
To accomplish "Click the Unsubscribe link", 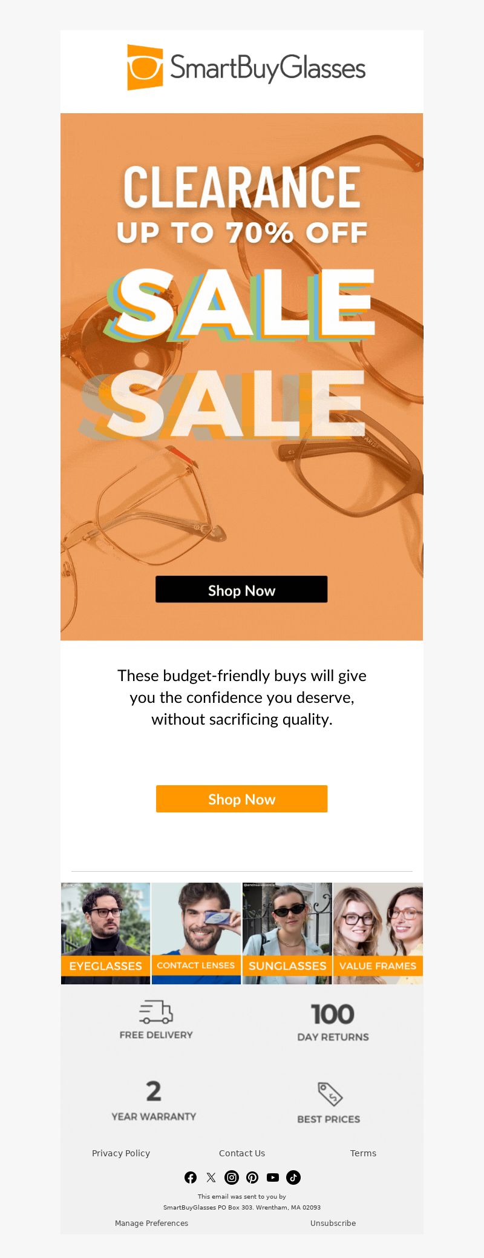I will coord(333,1223).
